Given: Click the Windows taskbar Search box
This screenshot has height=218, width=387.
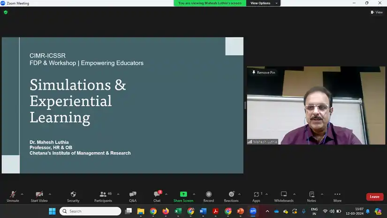Looking at the screenshot, I should [91, 211].
